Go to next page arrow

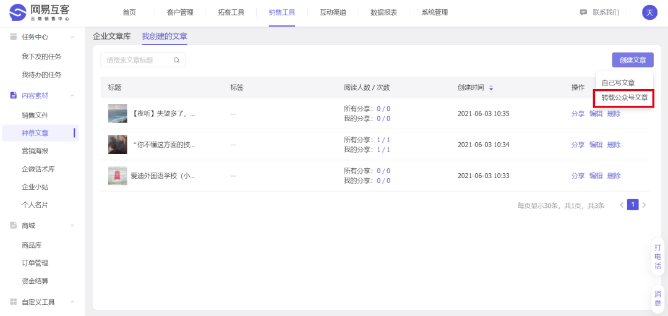[x=644, y=205]
